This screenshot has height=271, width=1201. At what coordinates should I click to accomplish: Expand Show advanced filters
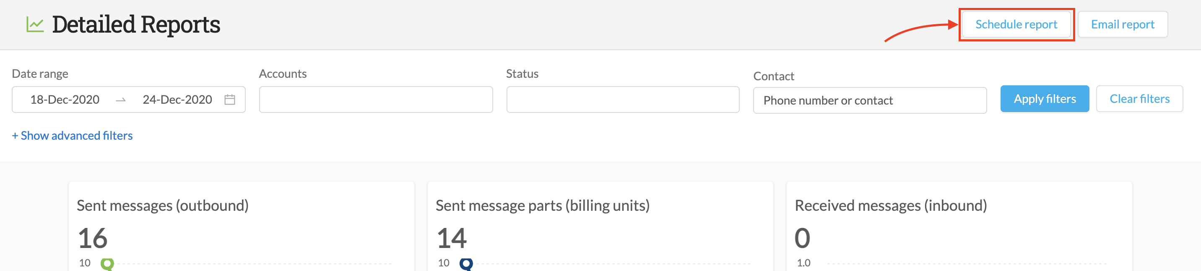click(x=72, y=136)
